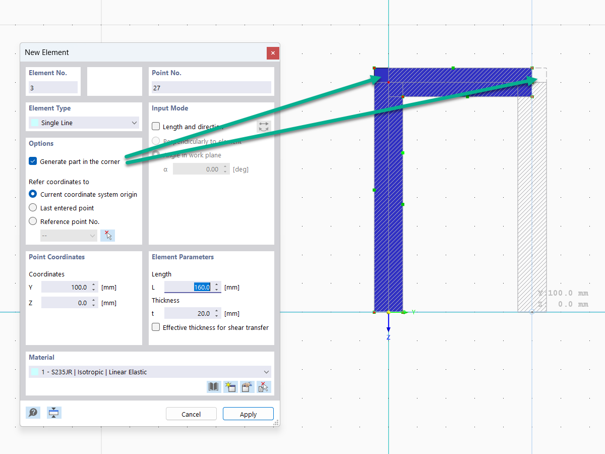
Task: Apply the new element settings
Action: click(x=248, y=414)
